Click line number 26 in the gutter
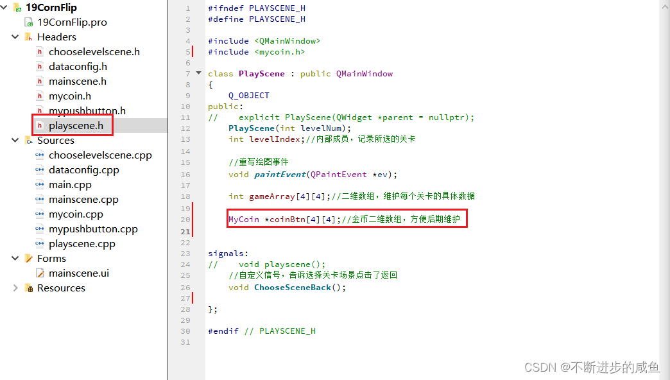 click(x=185, y=288)
